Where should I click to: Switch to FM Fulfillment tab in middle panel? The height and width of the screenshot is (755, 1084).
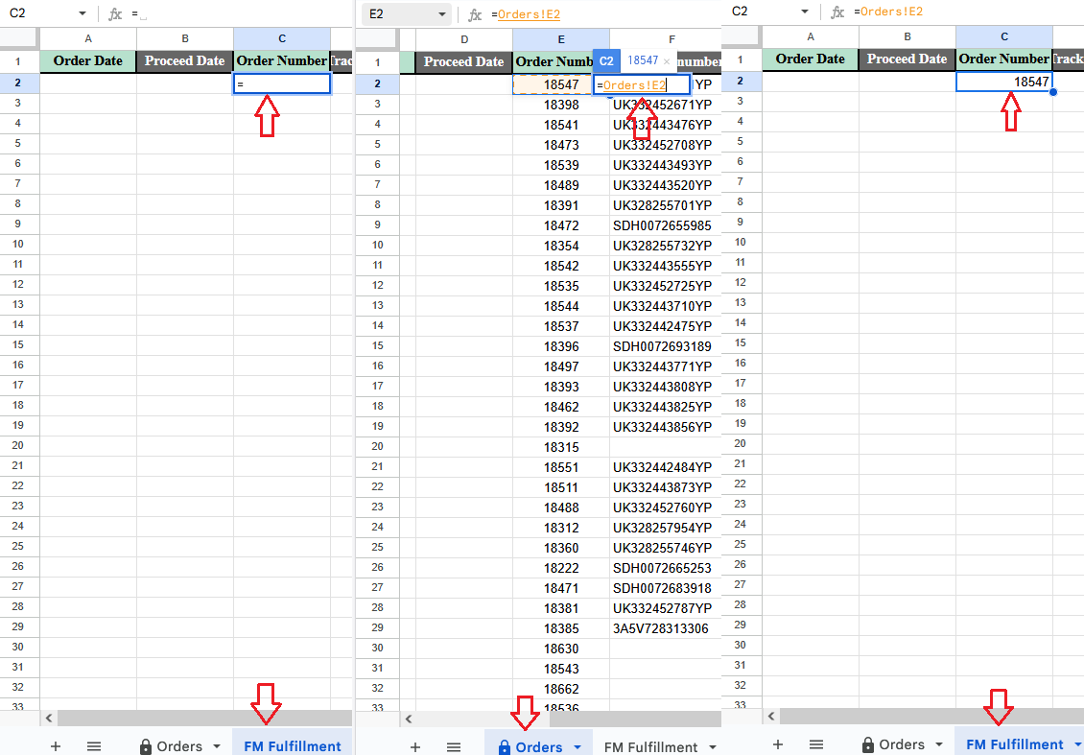coord(650,747)
